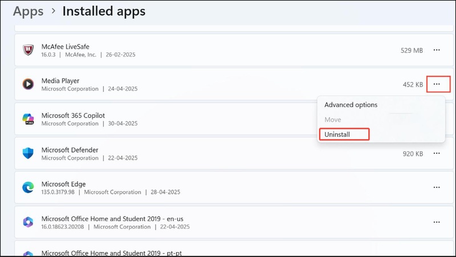
Task: Select the greyed Move menu entry
Action: (333, 120)
